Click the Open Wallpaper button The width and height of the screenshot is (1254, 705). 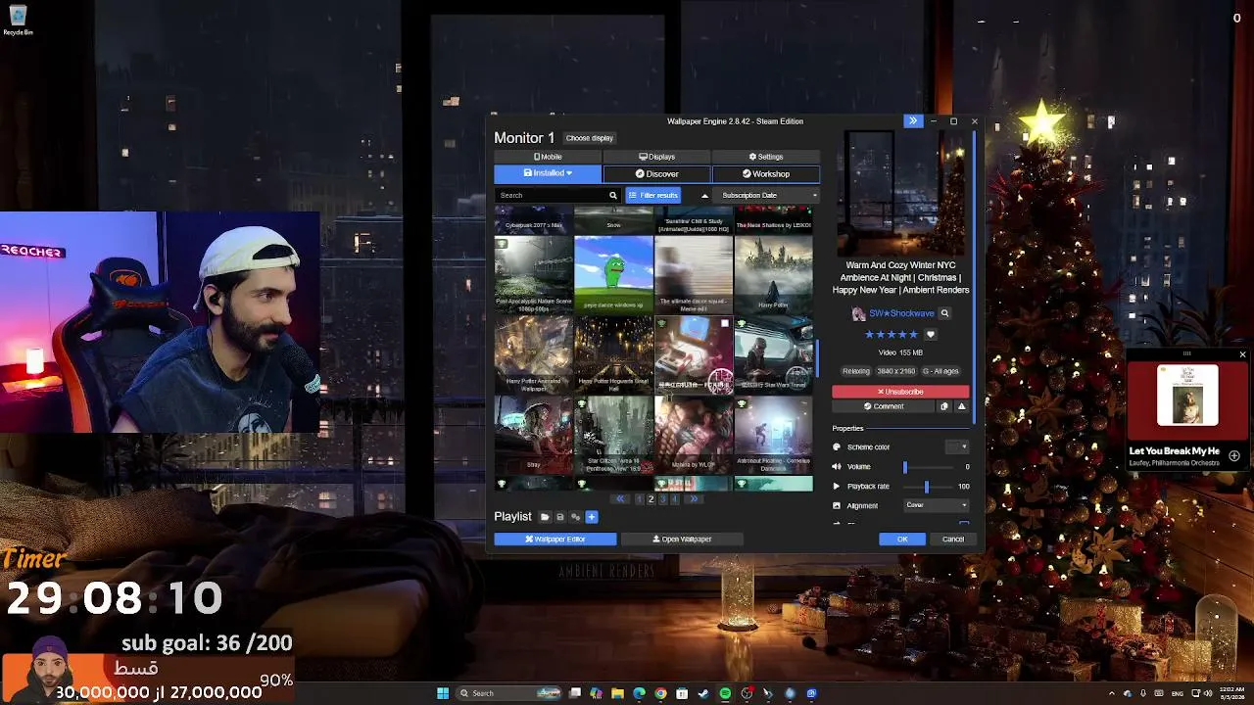[682, 540]
